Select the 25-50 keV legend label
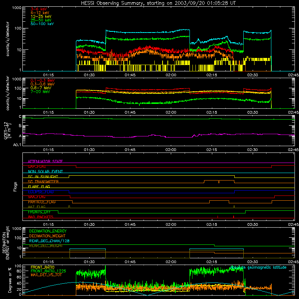Screen dimensions: 299x299 pos(41,20)
